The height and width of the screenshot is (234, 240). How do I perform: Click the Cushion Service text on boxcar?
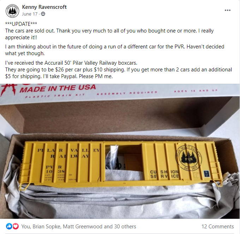click(x=164, y=174)
